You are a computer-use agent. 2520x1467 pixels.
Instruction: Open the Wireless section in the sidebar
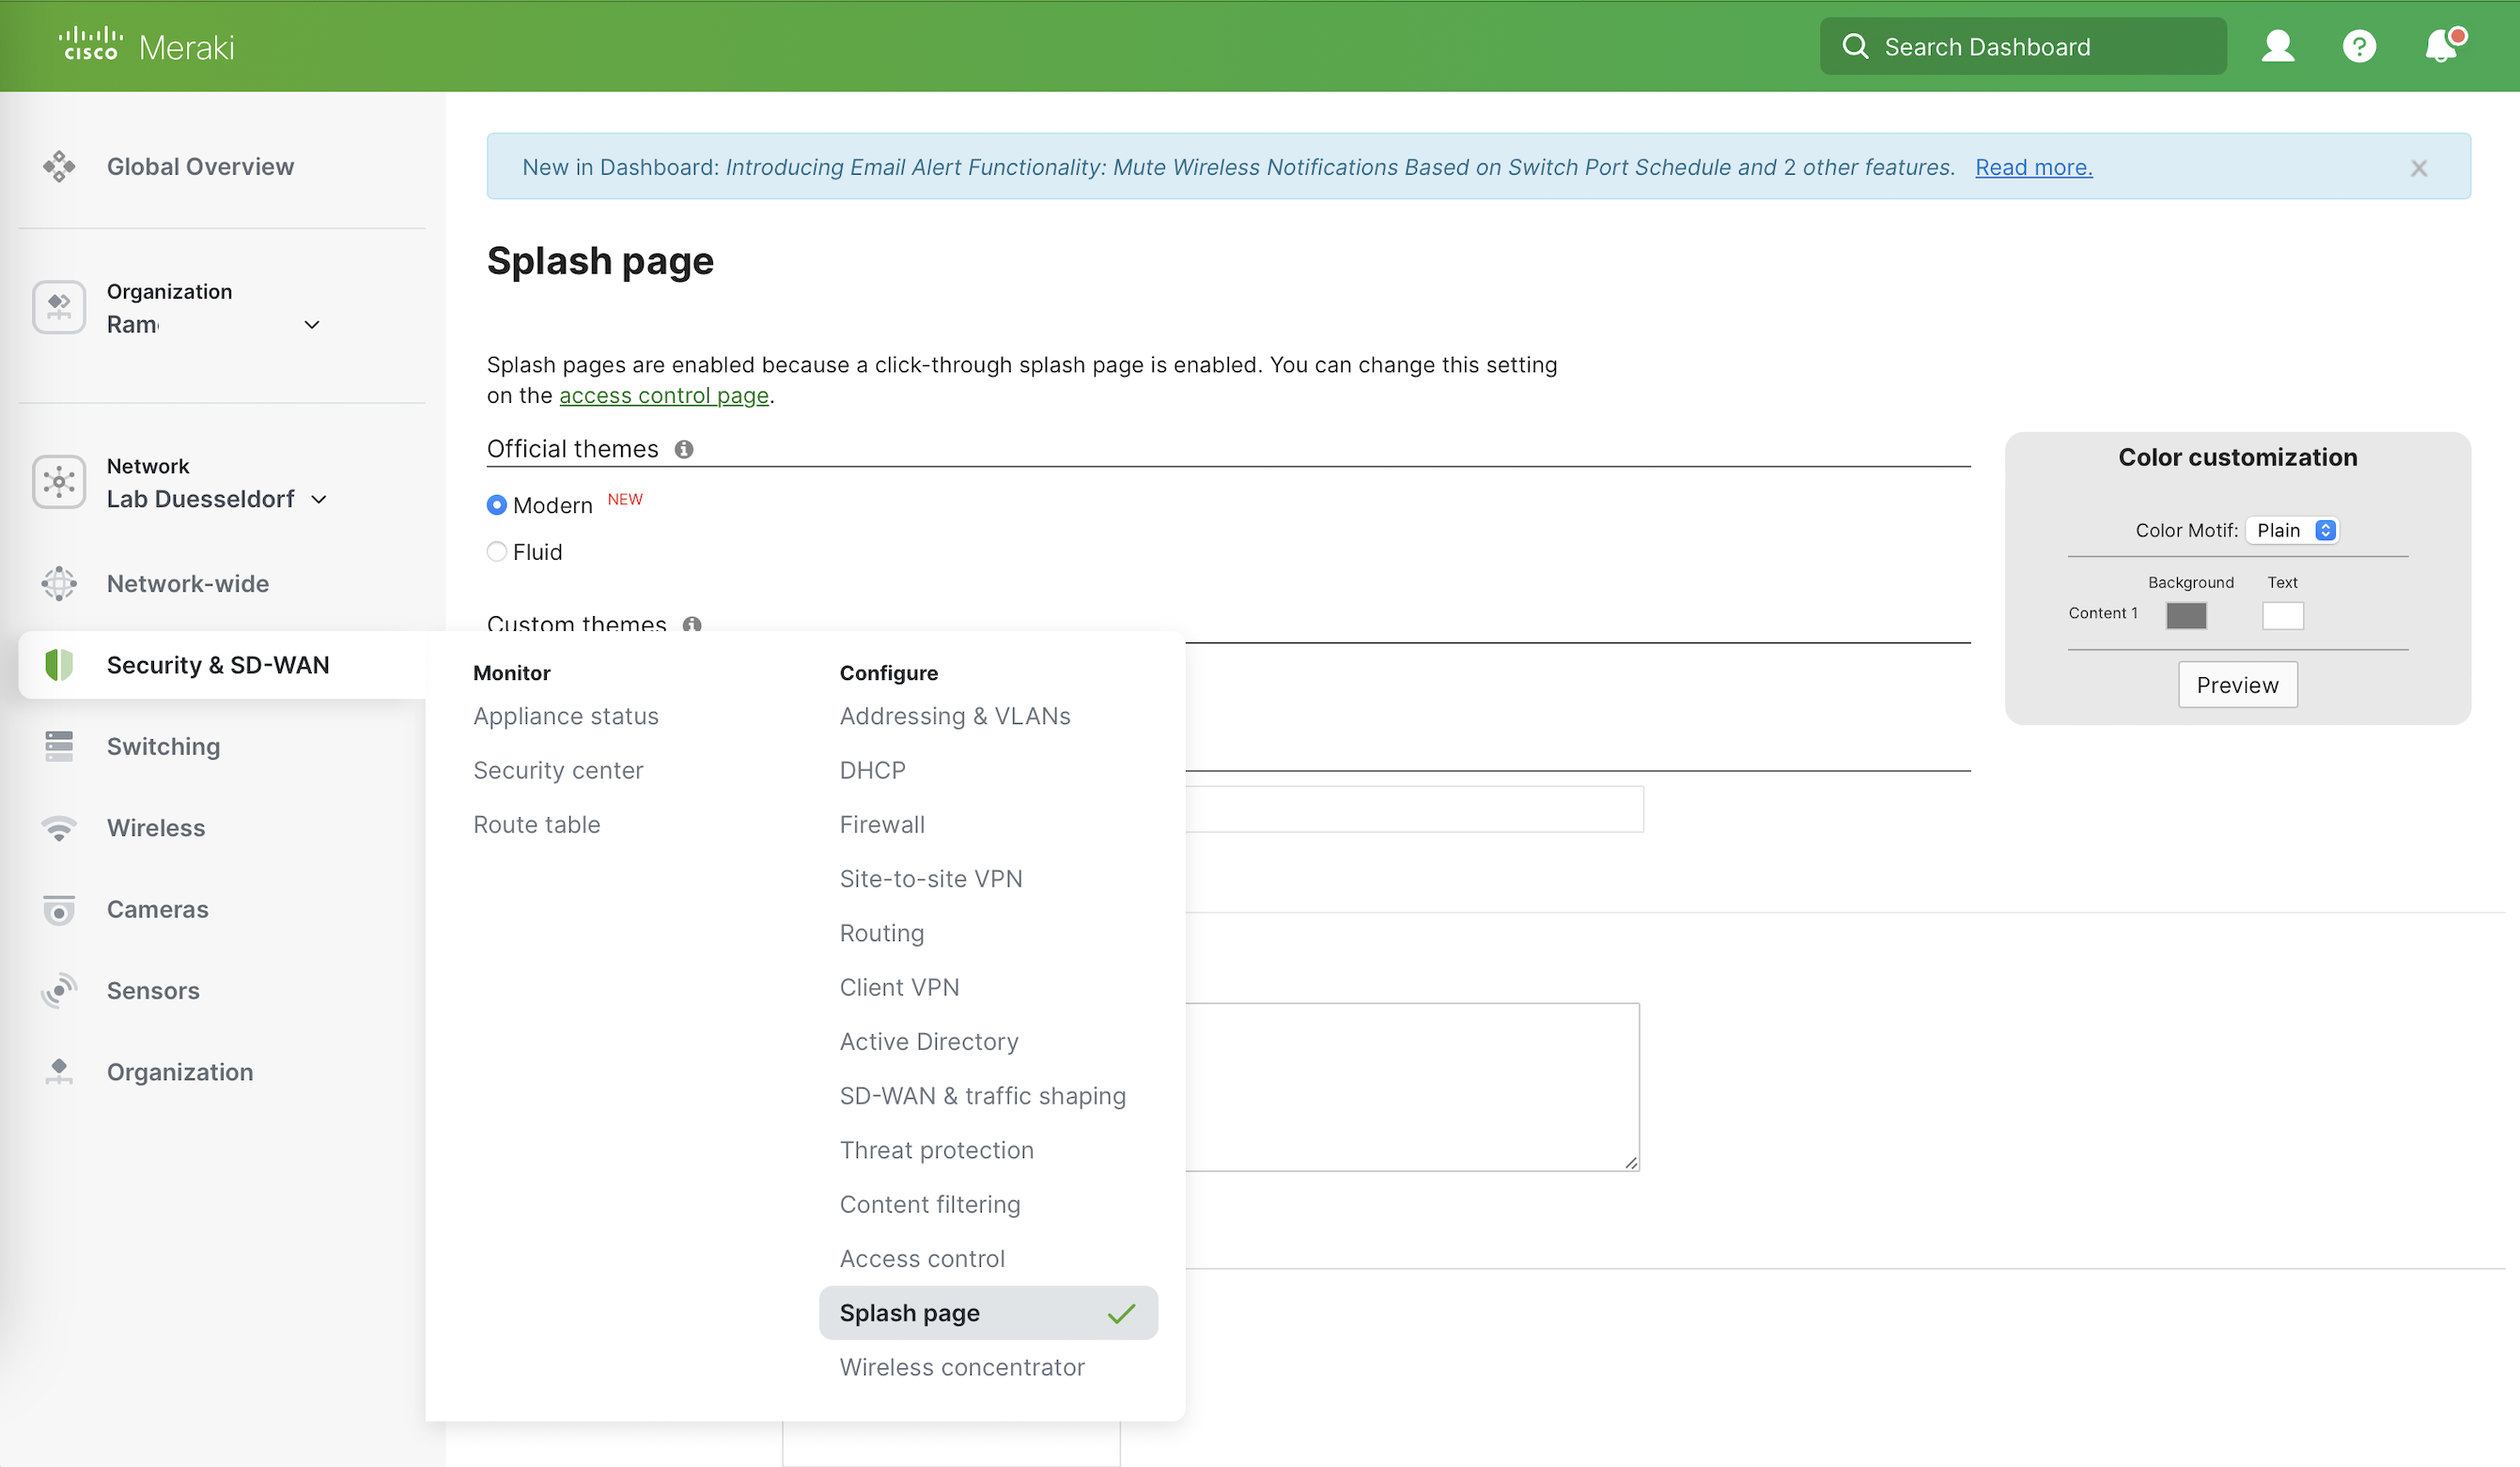pos(155,827)
